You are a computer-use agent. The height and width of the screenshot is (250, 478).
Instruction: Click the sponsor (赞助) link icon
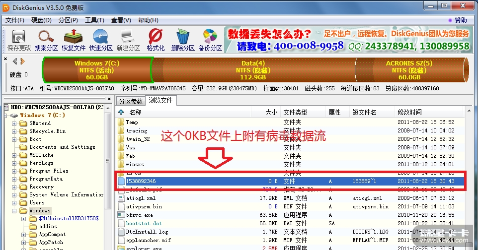(x=450, y=20)
